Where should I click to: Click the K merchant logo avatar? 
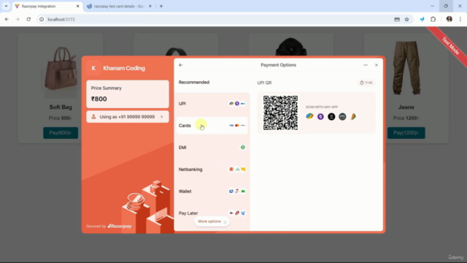pos(93,68)
